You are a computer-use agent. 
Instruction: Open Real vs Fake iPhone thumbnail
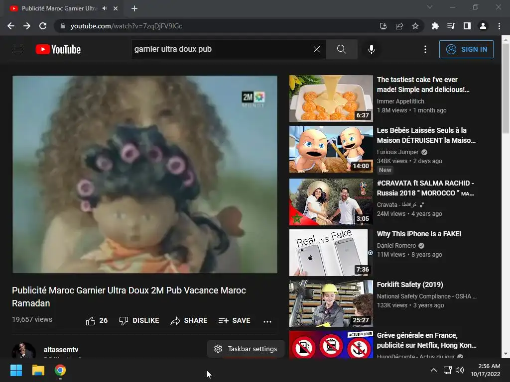click(331, 252)
